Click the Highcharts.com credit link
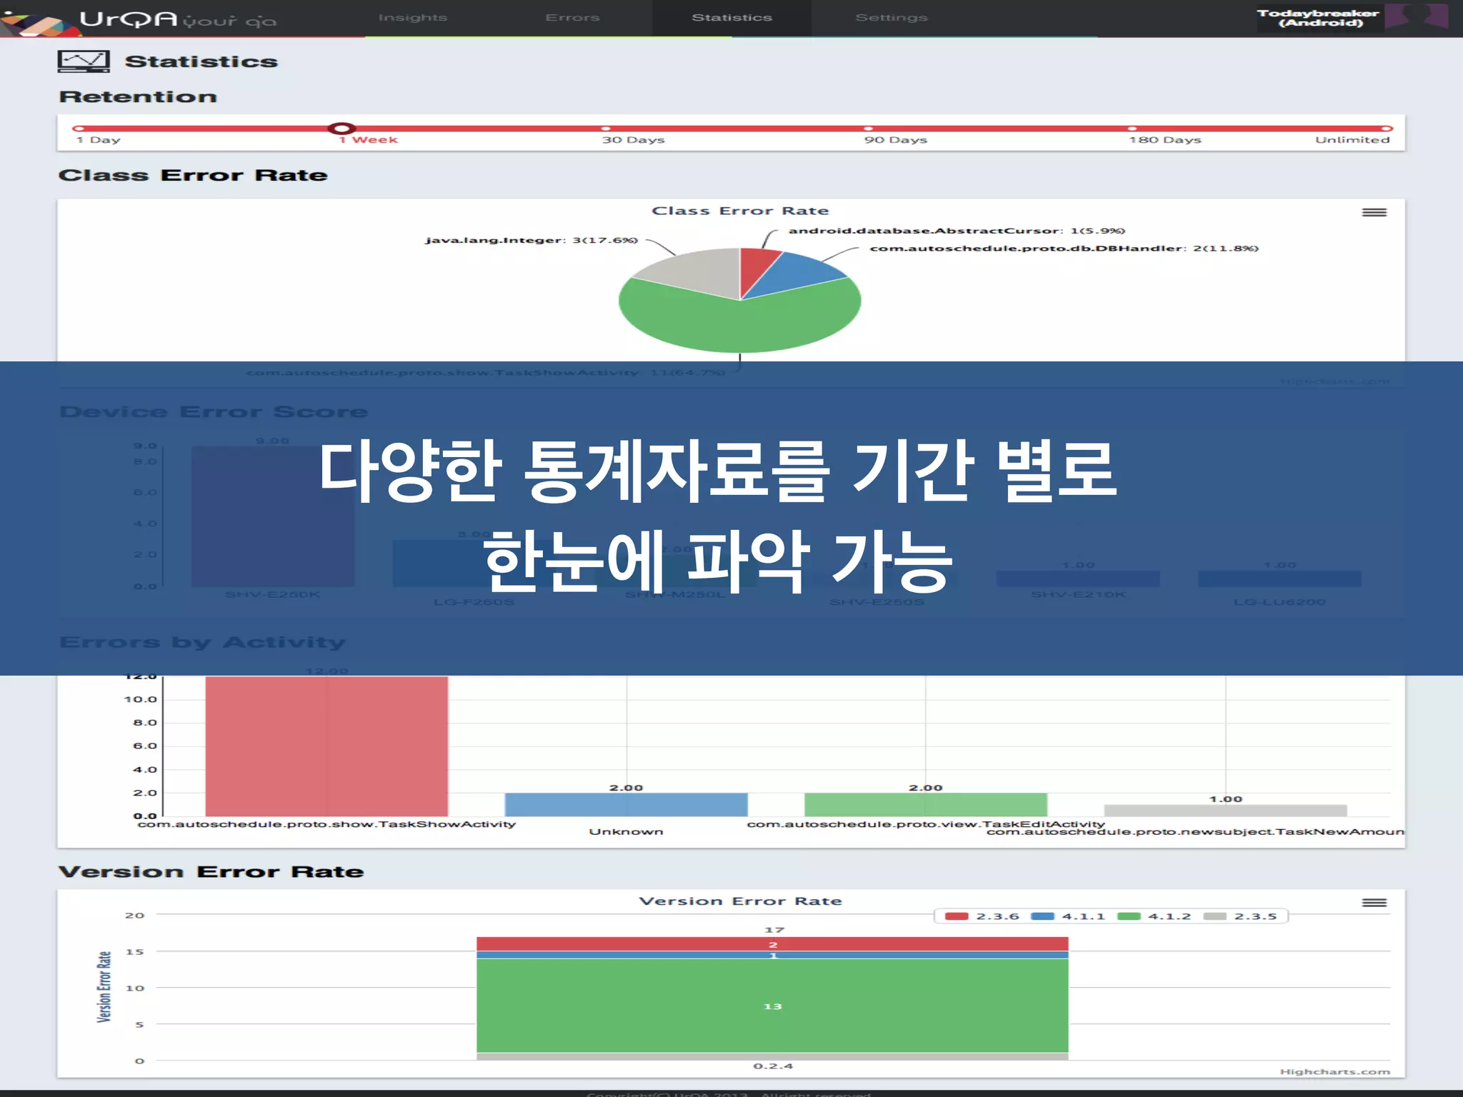The height and width of the screenshot is (1097, 1463). (x=1334, y=1072)
